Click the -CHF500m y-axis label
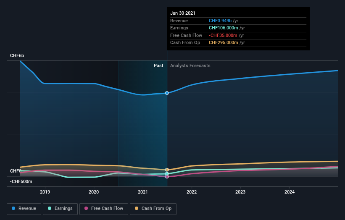 21,181
